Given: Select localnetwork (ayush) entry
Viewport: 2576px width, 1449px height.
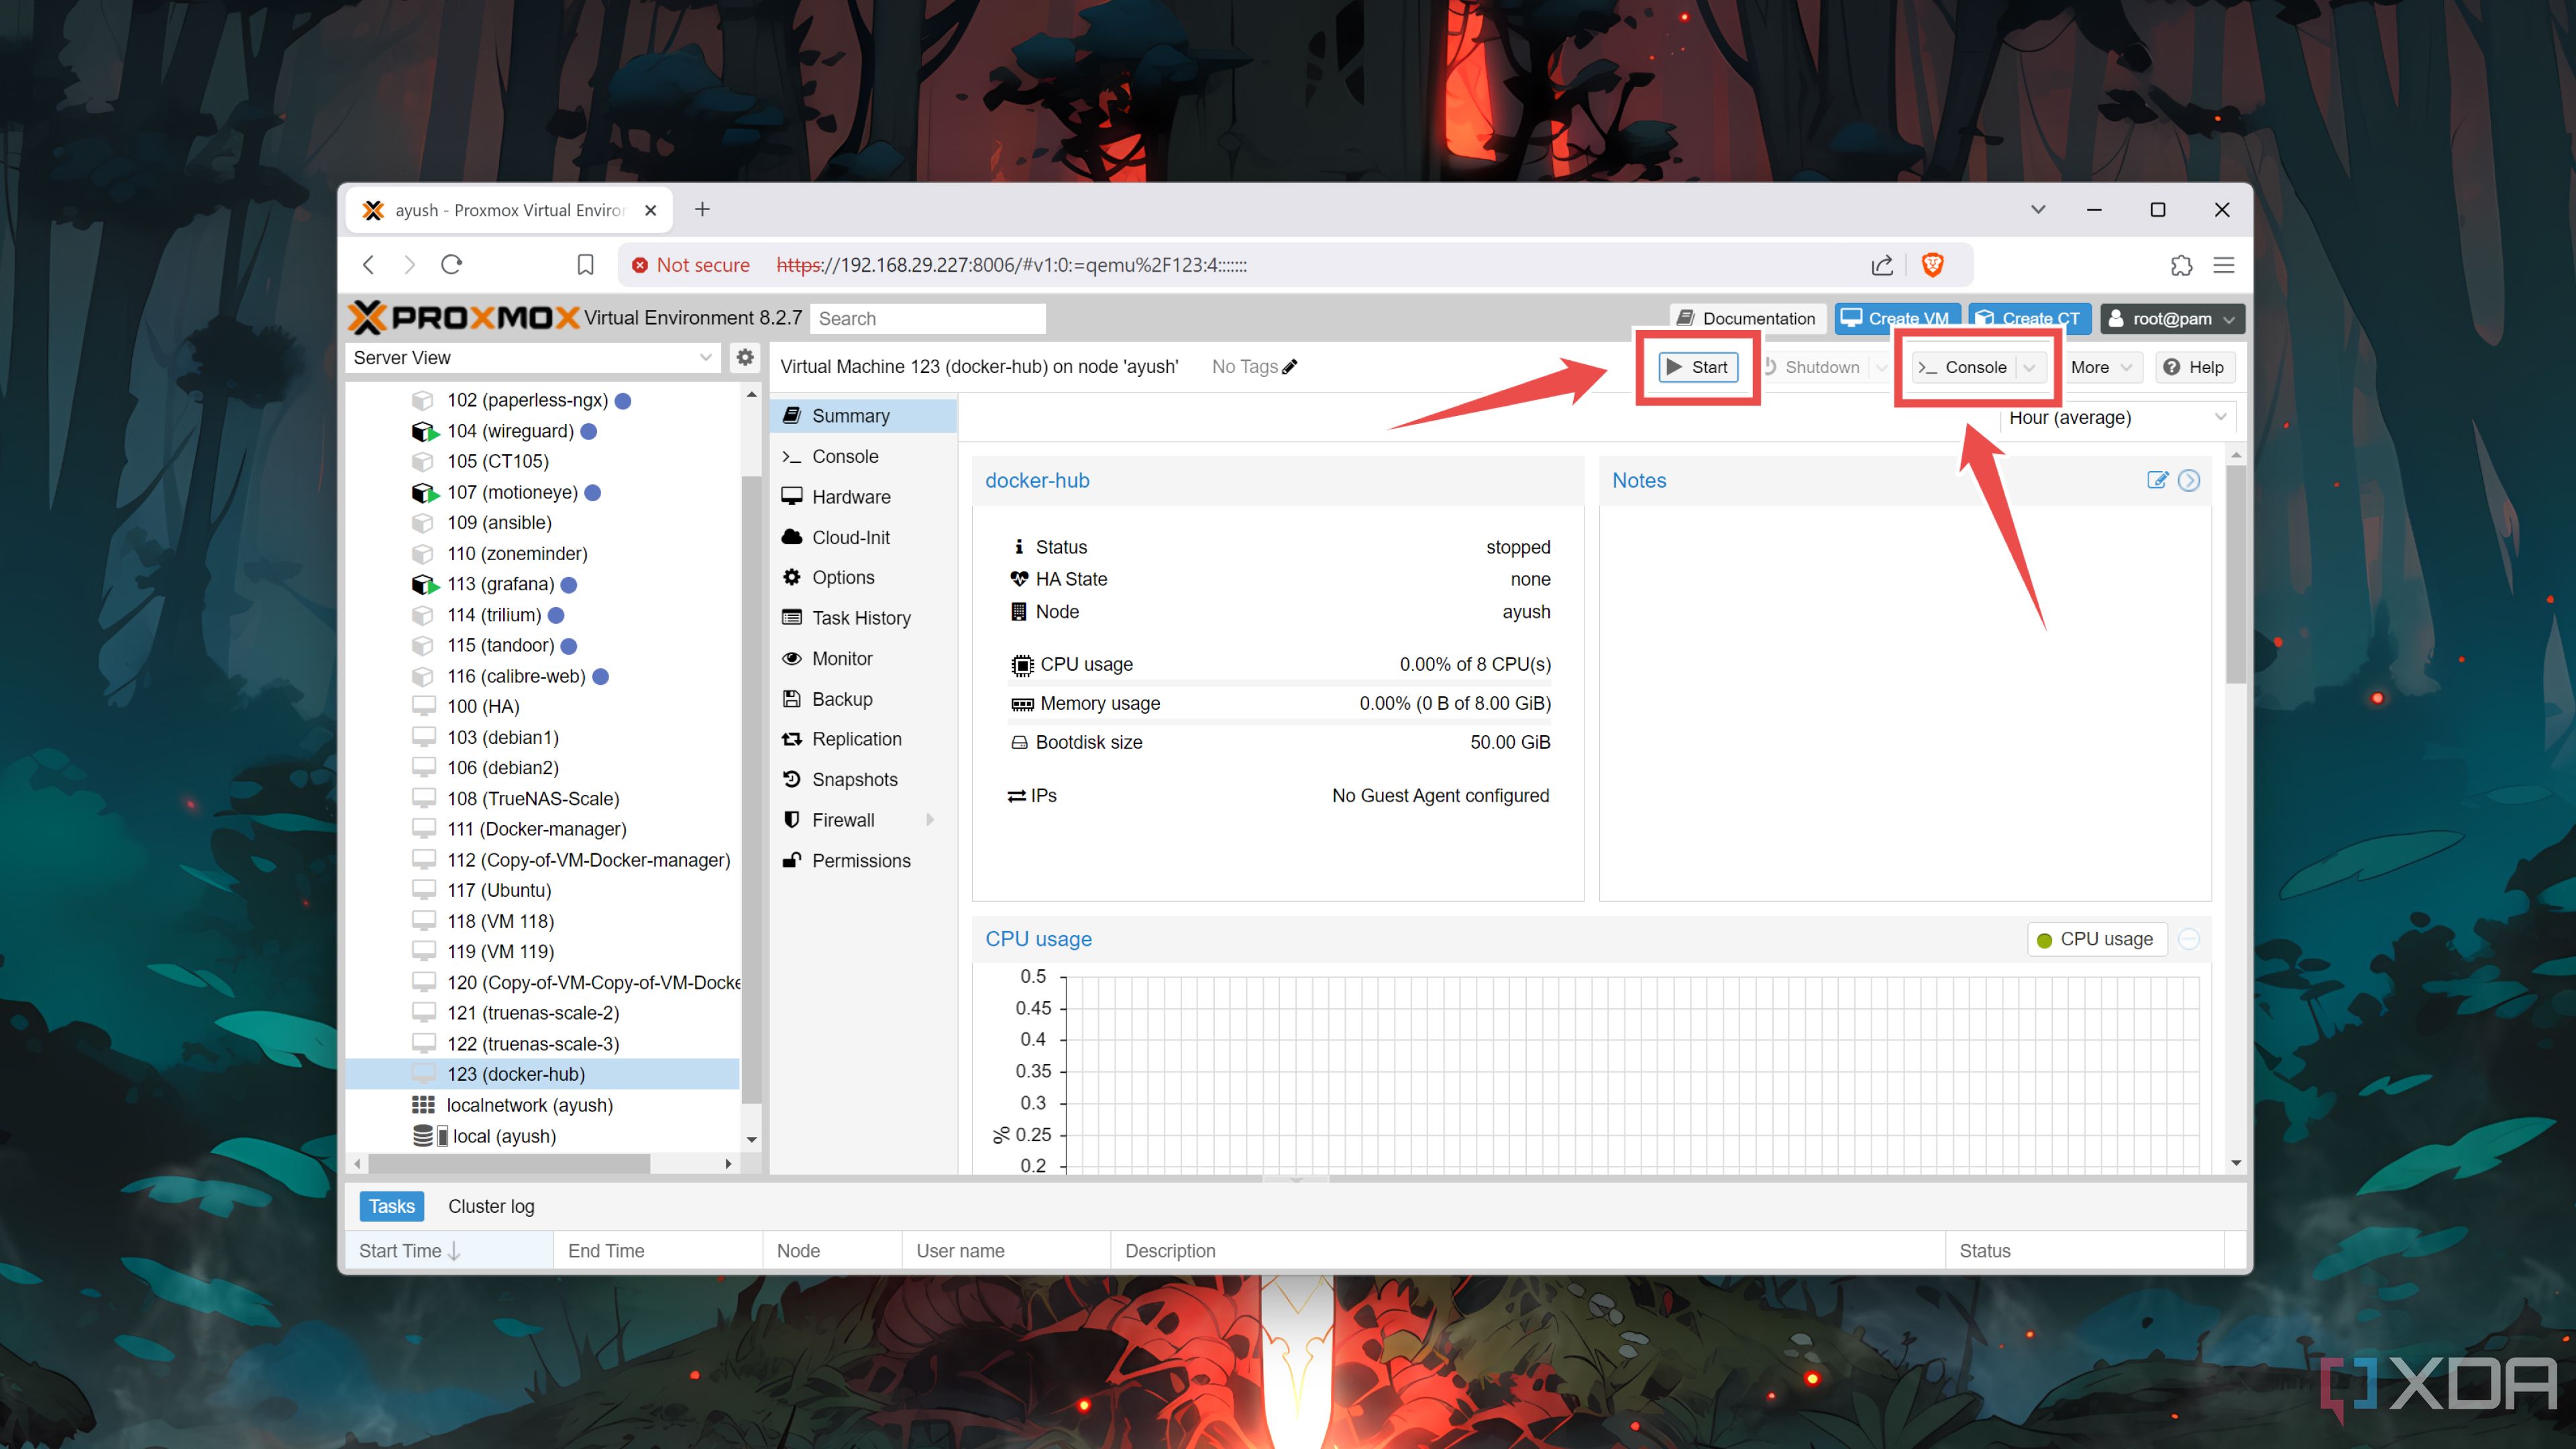Looking at the screenshot, I should click(529, 1105).
